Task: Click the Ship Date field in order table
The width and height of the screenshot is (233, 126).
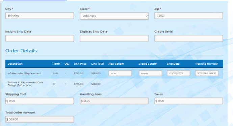Action: 179,73
